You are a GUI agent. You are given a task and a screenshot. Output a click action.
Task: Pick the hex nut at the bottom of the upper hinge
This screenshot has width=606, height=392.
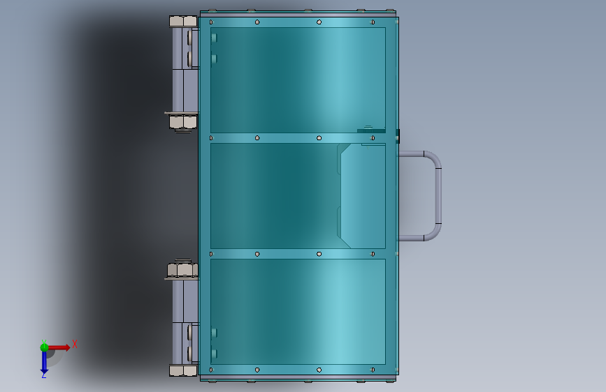click(183, 122)
